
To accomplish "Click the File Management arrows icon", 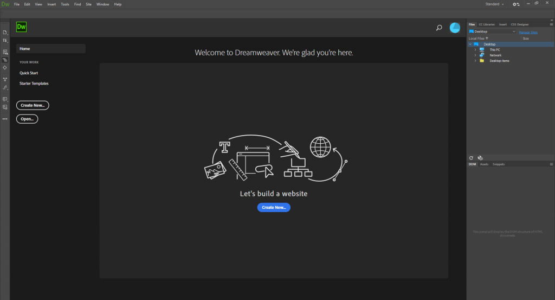I will tap(5, 40).
